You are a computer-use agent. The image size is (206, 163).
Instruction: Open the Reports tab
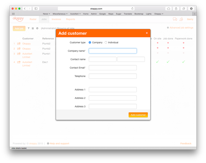point(70,19)
